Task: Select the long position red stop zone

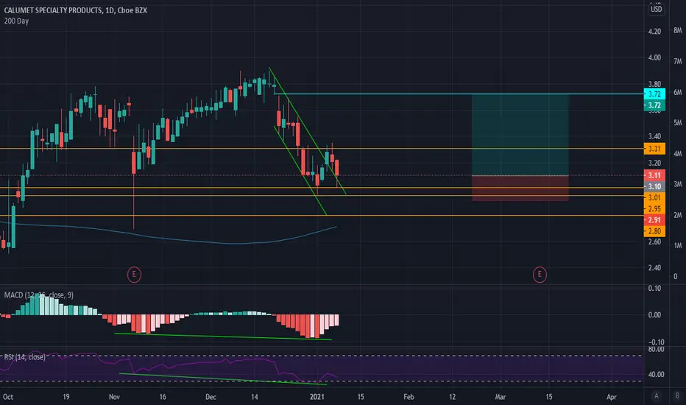Action: point(520,189)
